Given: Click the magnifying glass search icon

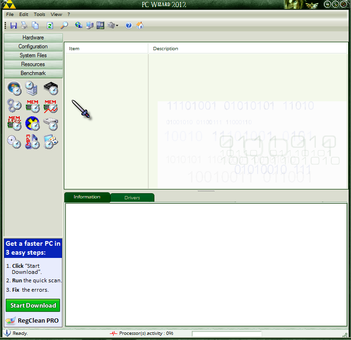Looking at the screenshot, I should tap(64, 25).
